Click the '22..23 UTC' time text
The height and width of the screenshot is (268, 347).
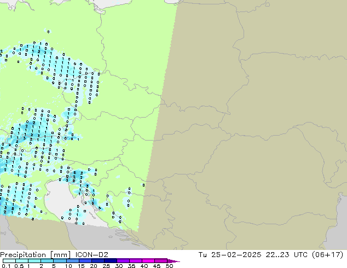(286, 254)
